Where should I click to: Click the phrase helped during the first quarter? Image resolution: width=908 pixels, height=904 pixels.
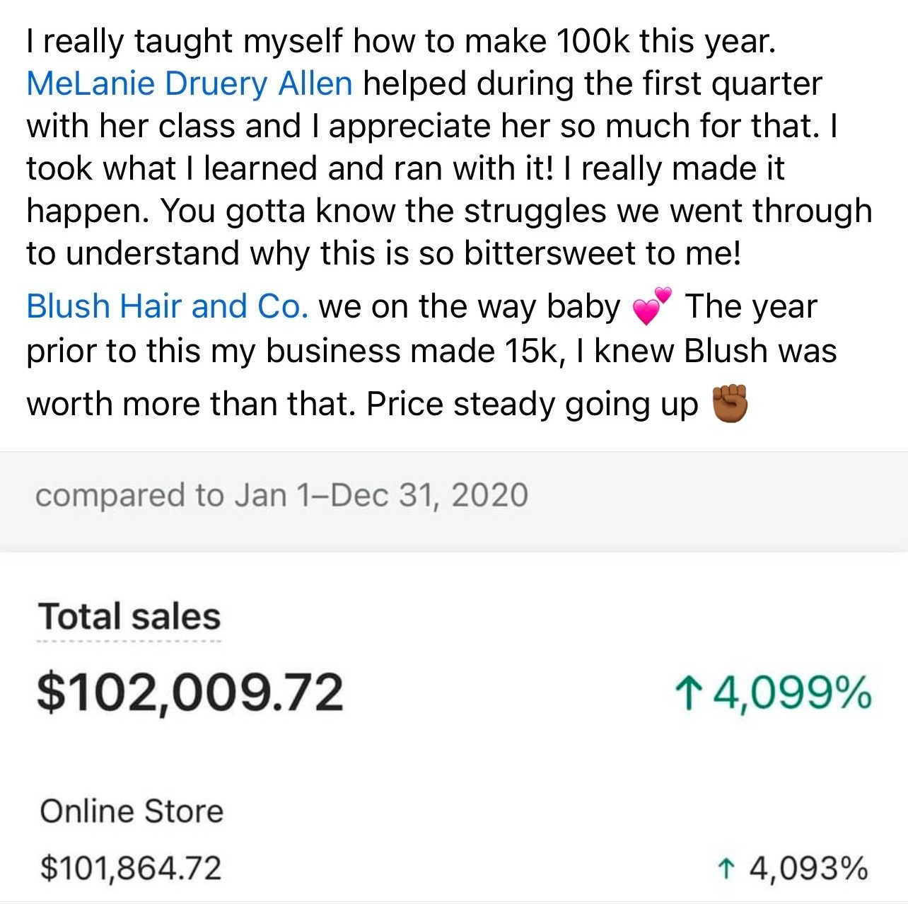593,83
